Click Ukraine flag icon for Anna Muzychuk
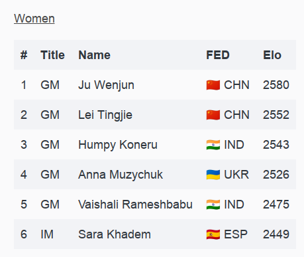This screenshot has height=257, width=304. pos(213,175)
